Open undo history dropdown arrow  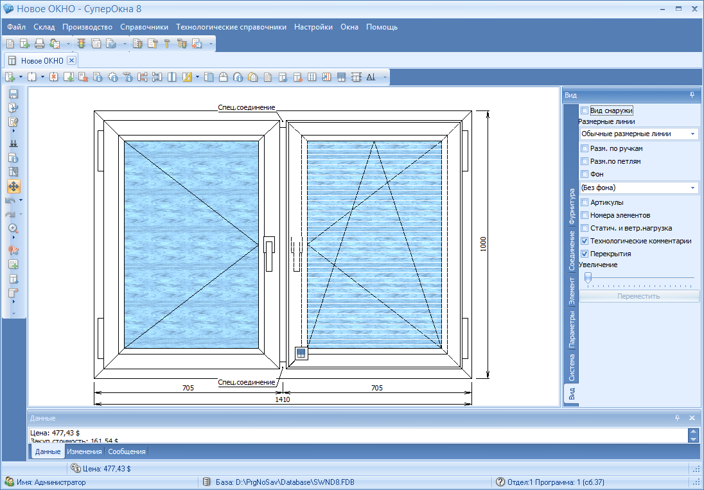(x=21, y=200)
